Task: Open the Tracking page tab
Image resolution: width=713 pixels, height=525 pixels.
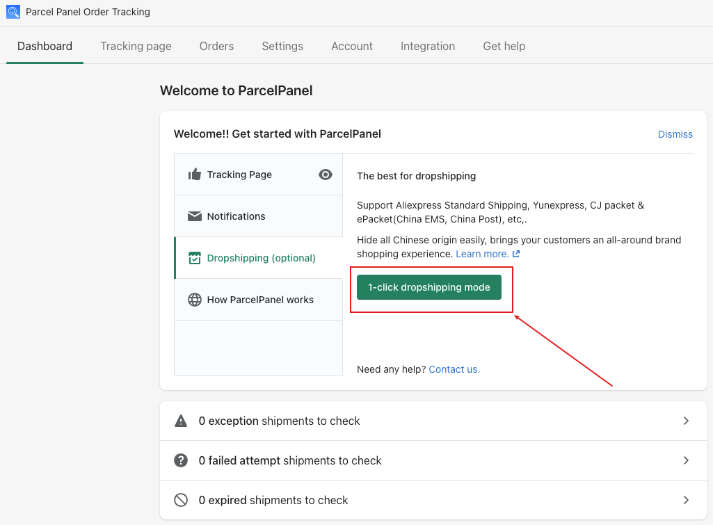Action: pos(136,46)
